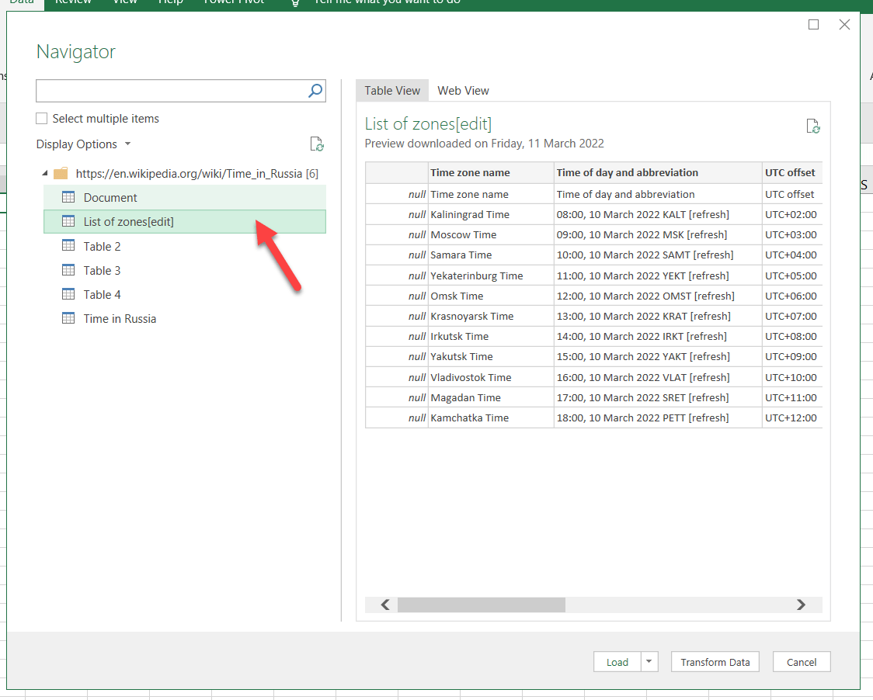
Task: Click the Transform Data button
Action: coord(715,662)
